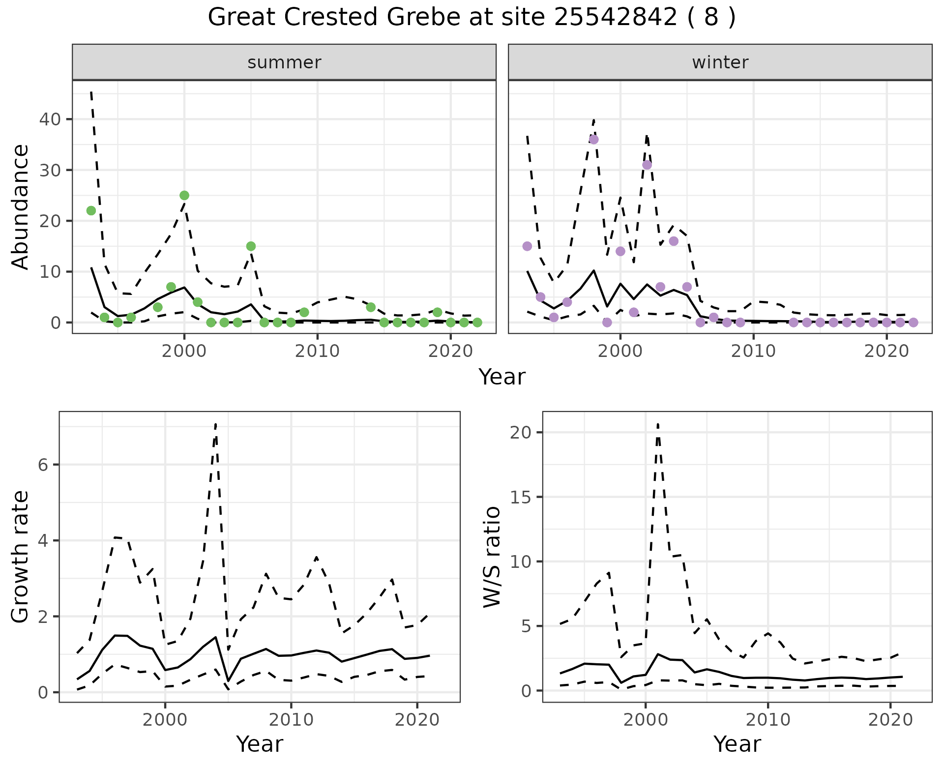Click the winter facet header strip
944x767 pixels.
[x=720, y=62]
